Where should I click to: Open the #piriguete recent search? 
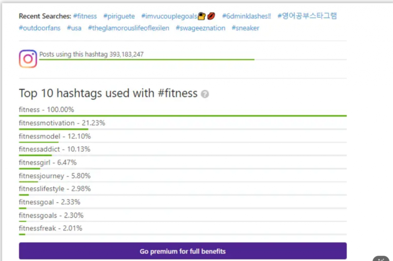(119, 16)
